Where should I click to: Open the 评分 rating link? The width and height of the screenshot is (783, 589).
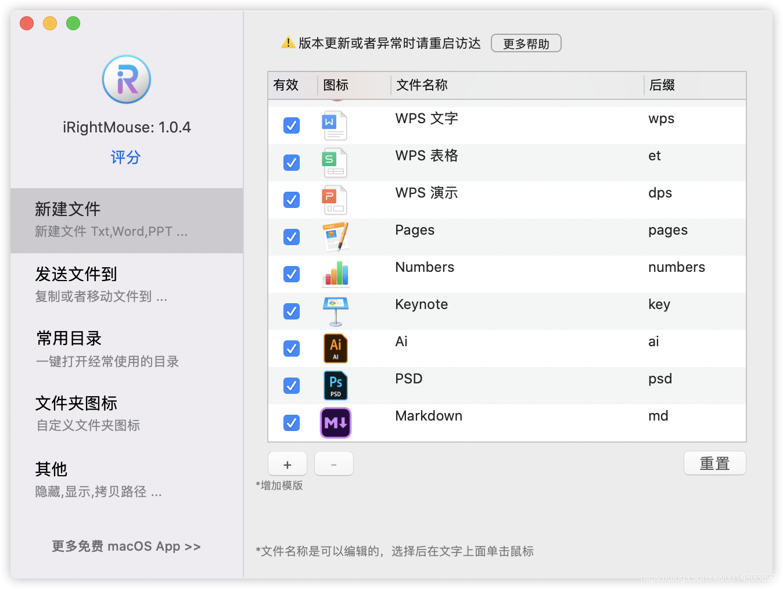pyautogui.click(x=126, y=157)
